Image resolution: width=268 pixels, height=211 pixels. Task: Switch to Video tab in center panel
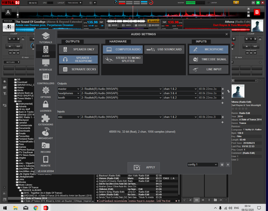[x=126, y=25]
